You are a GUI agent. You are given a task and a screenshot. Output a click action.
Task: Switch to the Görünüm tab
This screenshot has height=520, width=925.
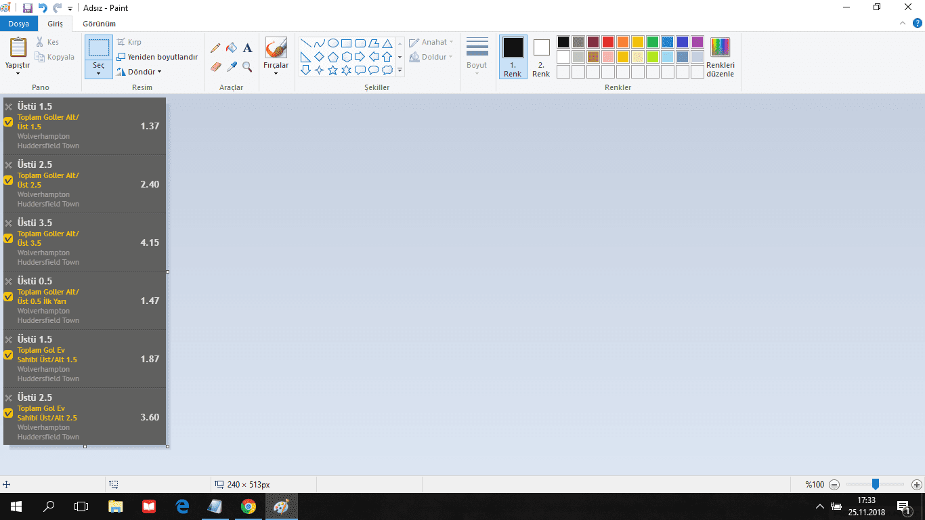coord(99,24)
